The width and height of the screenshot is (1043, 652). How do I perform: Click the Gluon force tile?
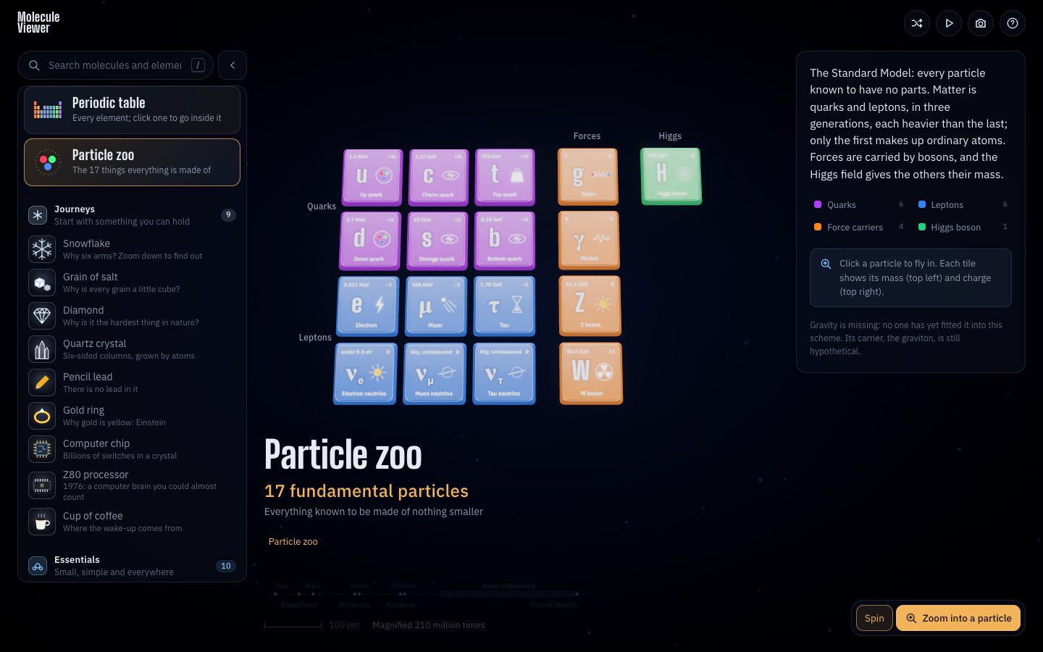(588, 177)
